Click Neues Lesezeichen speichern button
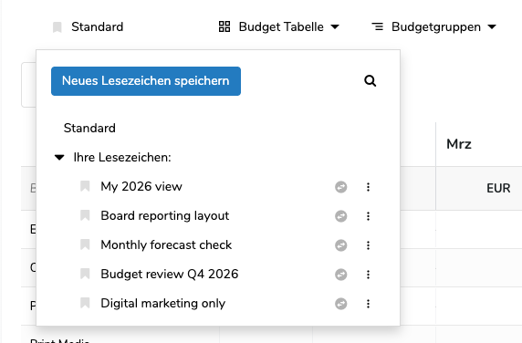The width and height of the screenshot is (522, 343). 146,81
